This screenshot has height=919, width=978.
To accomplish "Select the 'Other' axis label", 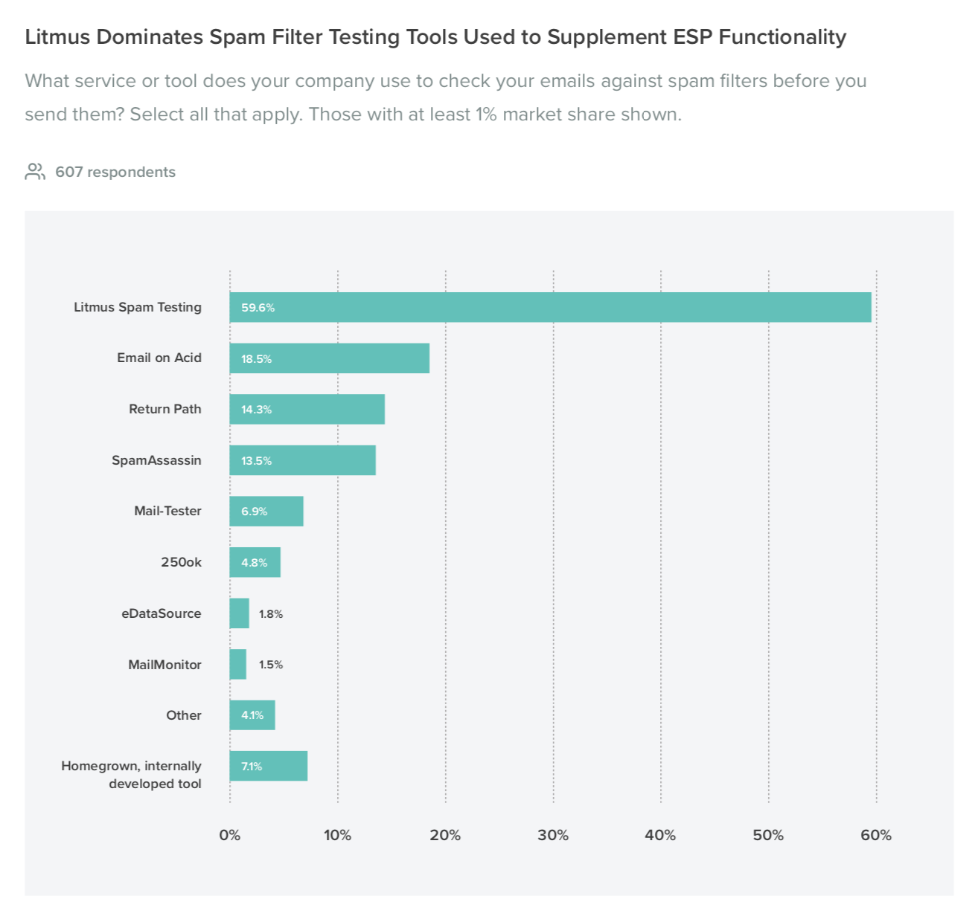I will 184,715.
